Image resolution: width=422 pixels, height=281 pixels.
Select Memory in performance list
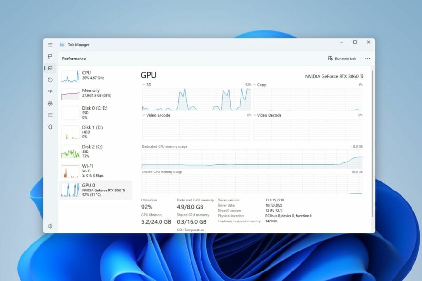(96, 94)
